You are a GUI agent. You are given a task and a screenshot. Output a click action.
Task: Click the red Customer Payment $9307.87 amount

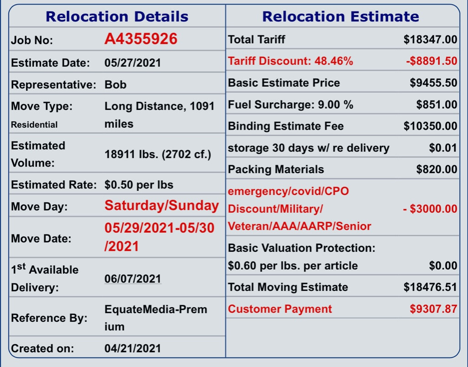[x=433, y=309]
